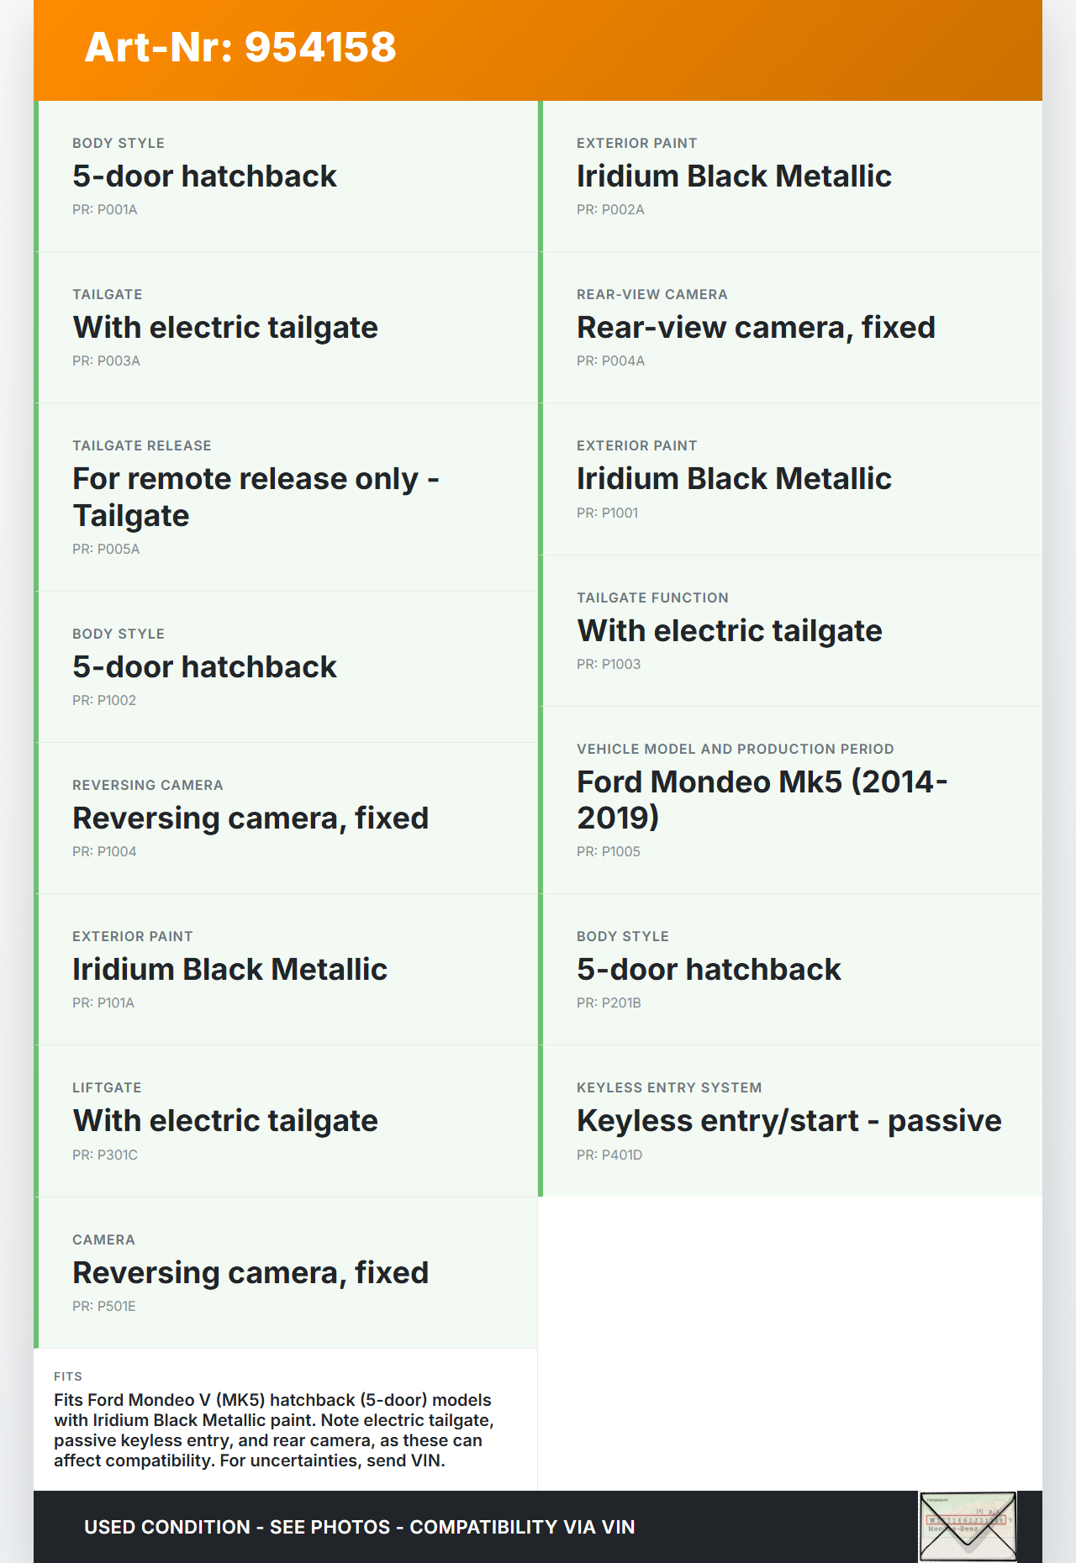The image size is (1076, 1563).
Task: Click the Tailgate Function card PR: P1003
Action: point(792,631)
